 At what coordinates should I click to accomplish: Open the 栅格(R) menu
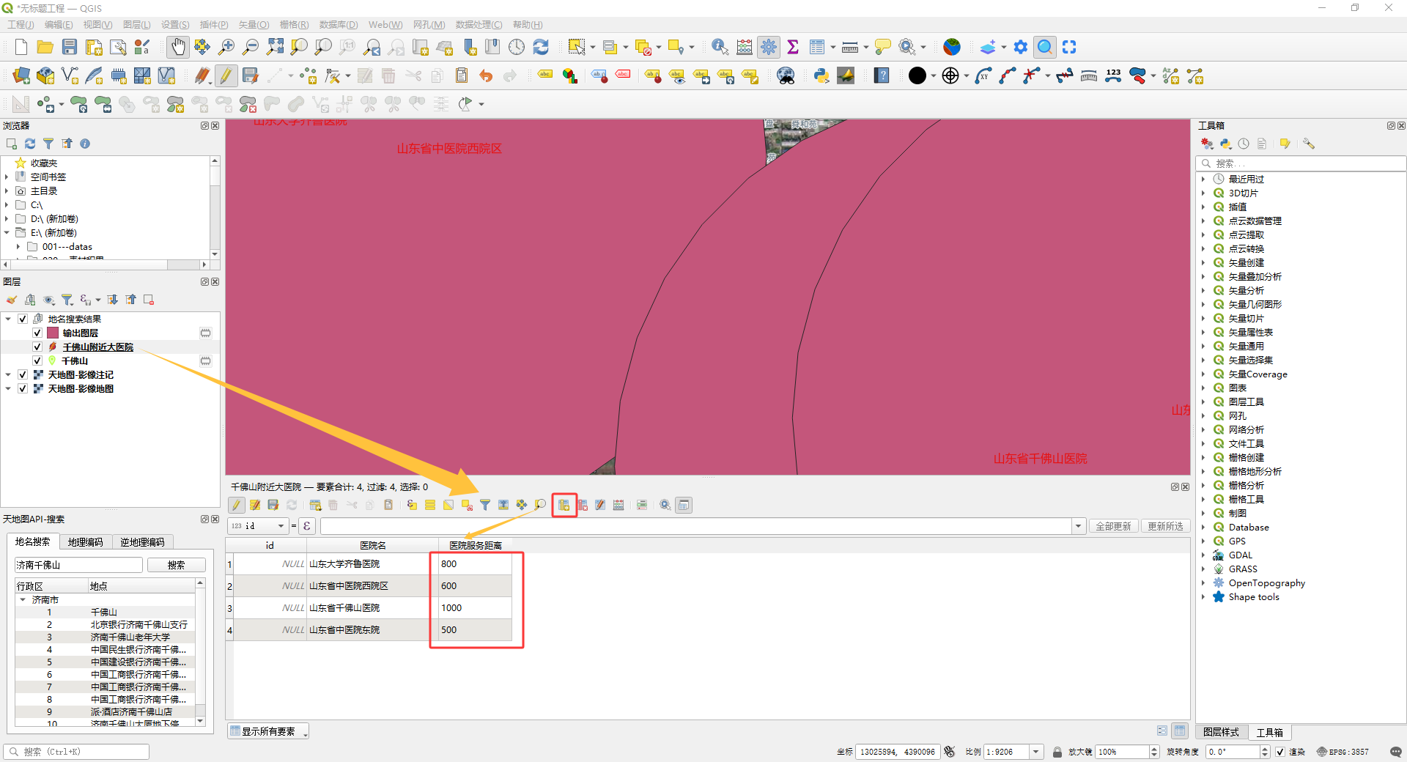coord(294,25)
